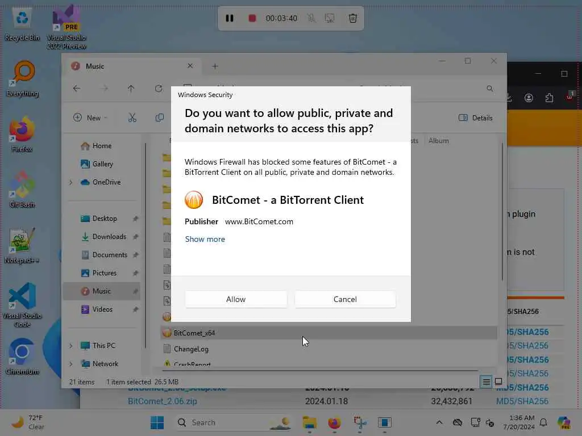Screen dimensions: 582x436
Task: Switch to Firefox from the taskbar
Action: [334, 422]
